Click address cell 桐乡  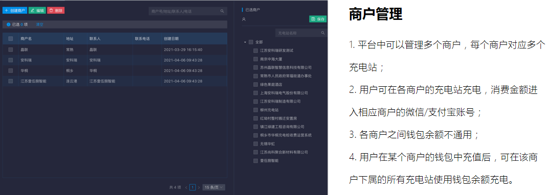[70, 70]
